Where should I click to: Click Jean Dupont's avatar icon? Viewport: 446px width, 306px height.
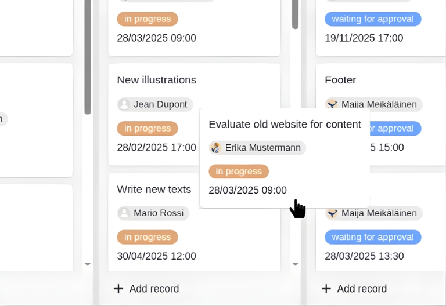tap(124, 104)
